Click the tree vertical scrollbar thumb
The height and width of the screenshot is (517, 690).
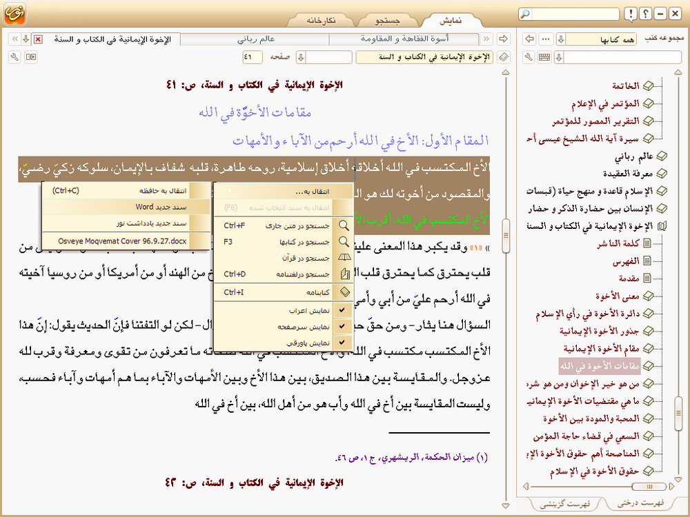coord(678,413)
